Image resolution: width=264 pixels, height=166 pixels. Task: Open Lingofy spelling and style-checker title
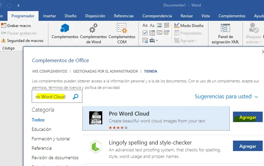coord(150,143)
